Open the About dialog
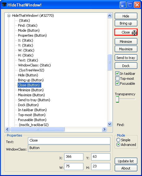The width and height of the screenshot is (142, 176). tap(126, 168)
